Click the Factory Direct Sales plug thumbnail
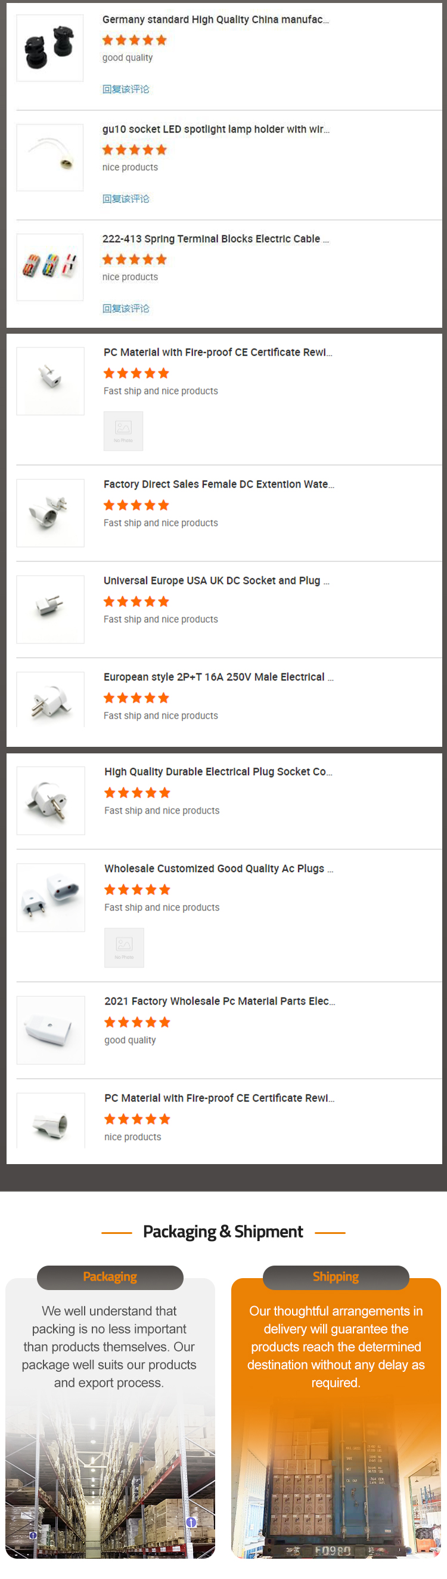 [50, 513]
